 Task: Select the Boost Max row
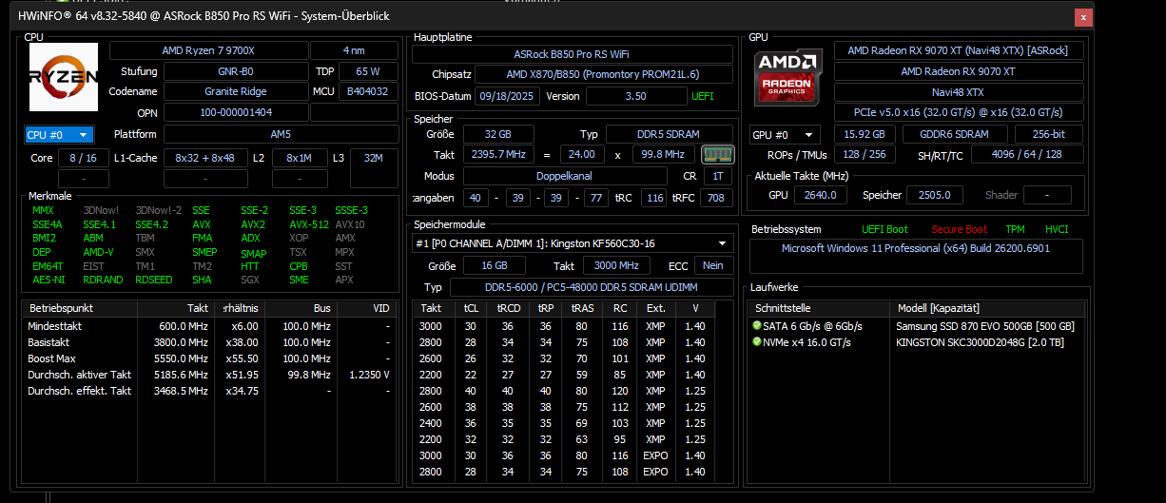[x=209, y=358]
